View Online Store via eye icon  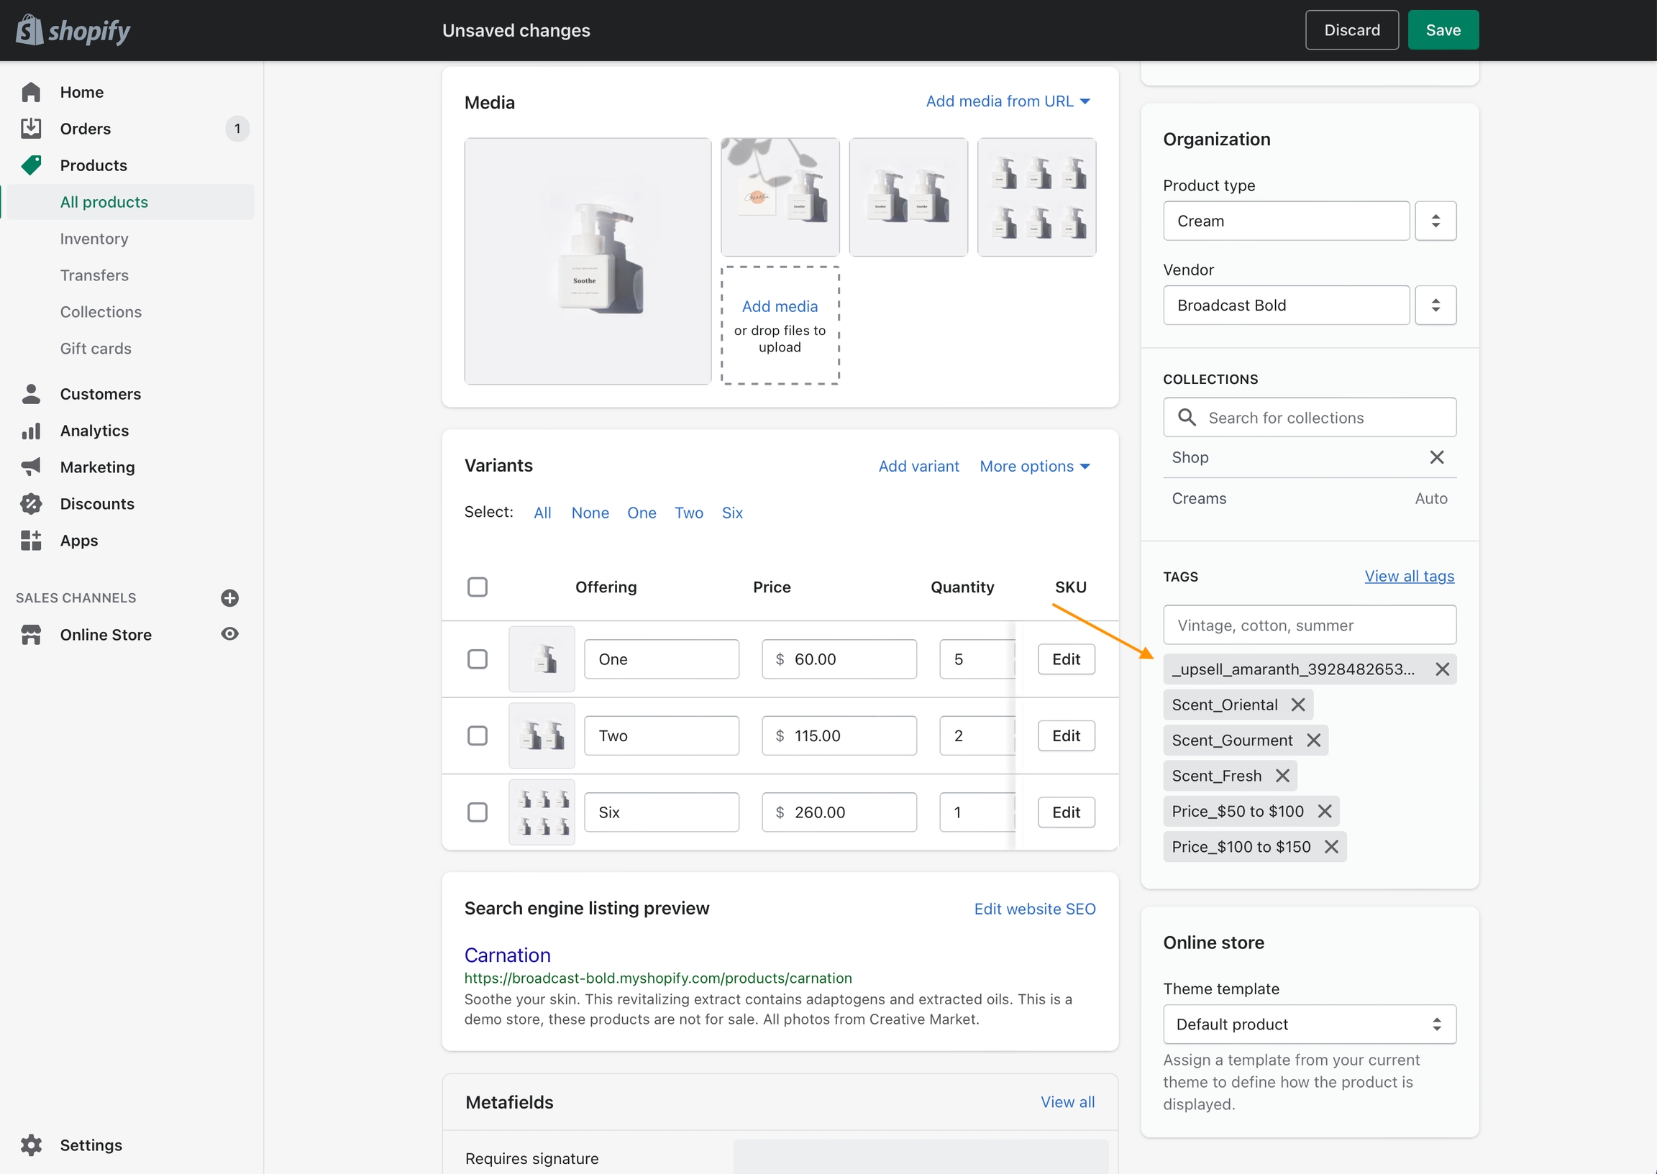point(230,634)
